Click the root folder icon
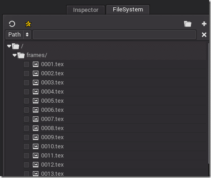 pos(16,46)
